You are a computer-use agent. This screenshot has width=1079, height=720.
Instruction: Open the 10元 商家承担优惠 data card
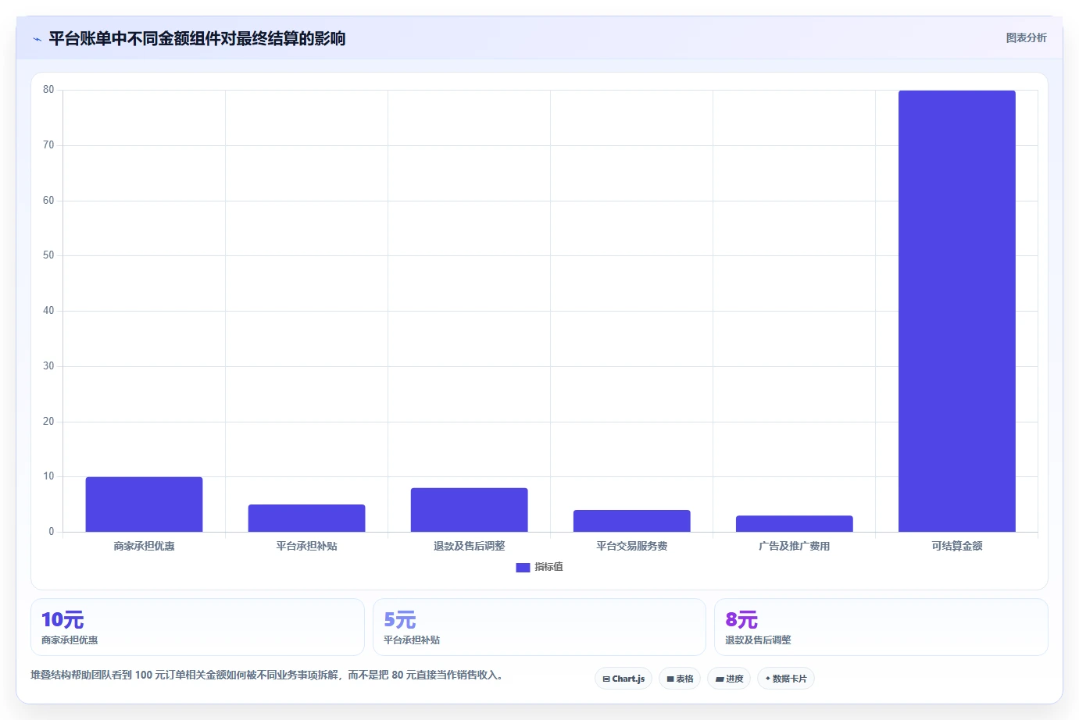pyautogui.click(x=198, y=627)
